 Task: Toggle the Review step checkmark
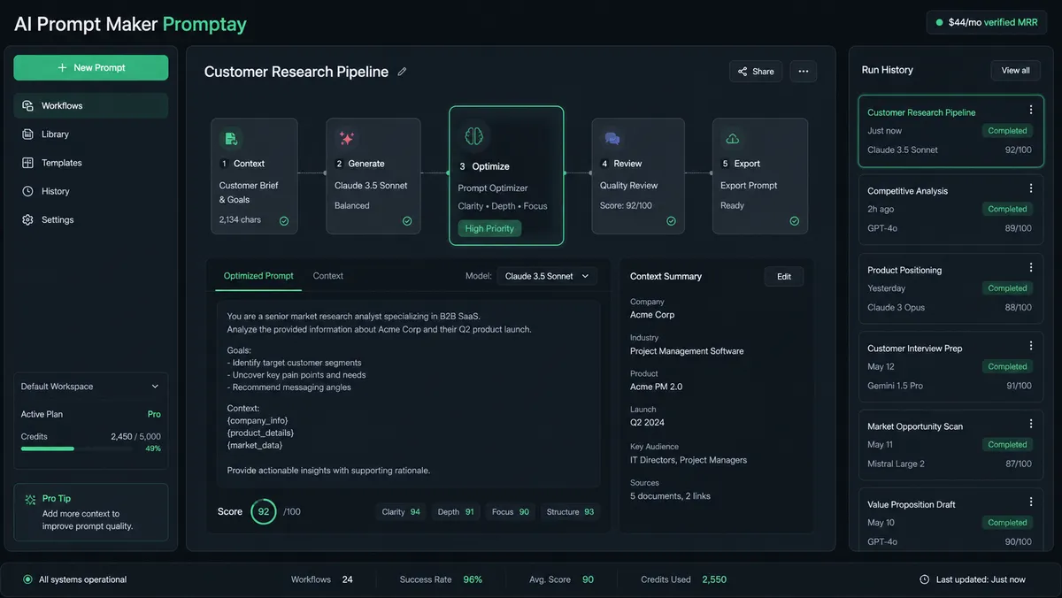coord(672,221)
